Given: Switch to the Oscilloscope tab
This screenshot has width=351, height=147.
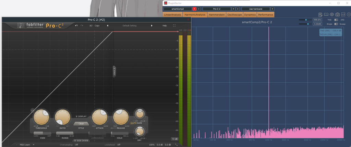Looking at the screenshot, I should coord(234,14).
